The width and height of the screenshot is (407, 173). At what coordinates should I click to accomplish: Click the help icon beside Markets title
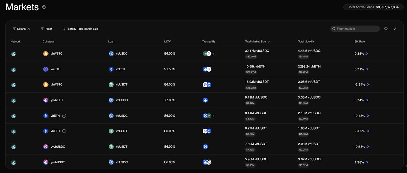44,7
